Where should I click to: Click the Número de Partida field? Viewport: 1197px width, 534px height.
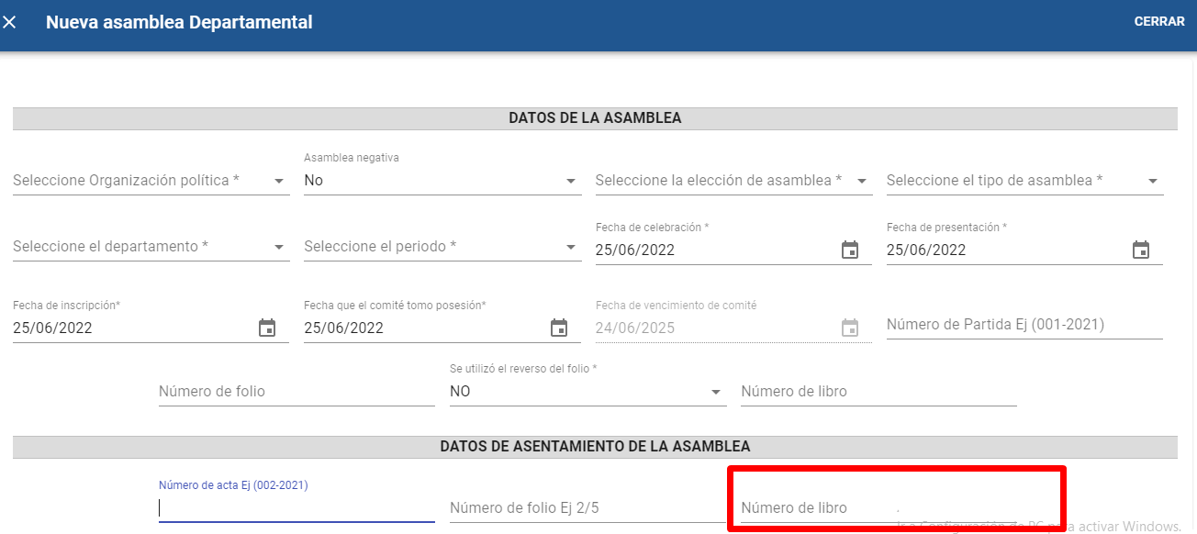pyautogui.click(x=1024, y=325)
